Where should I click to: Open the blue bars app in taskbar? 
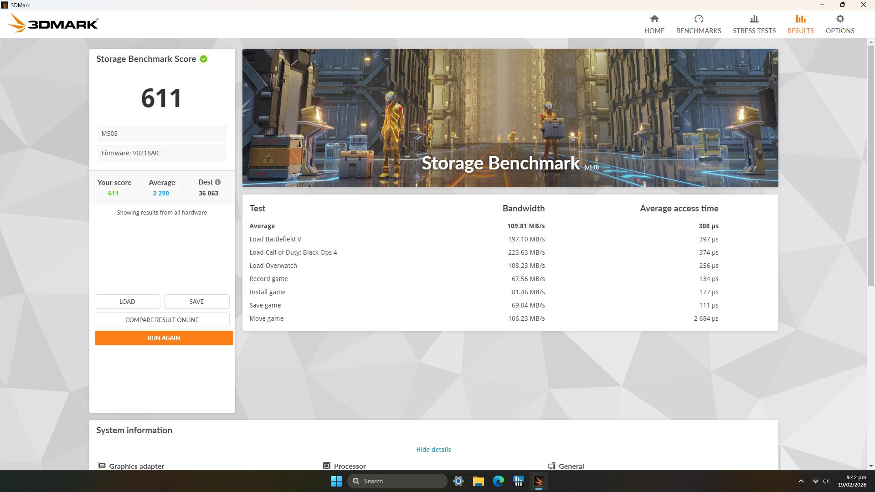click(518, 481)
